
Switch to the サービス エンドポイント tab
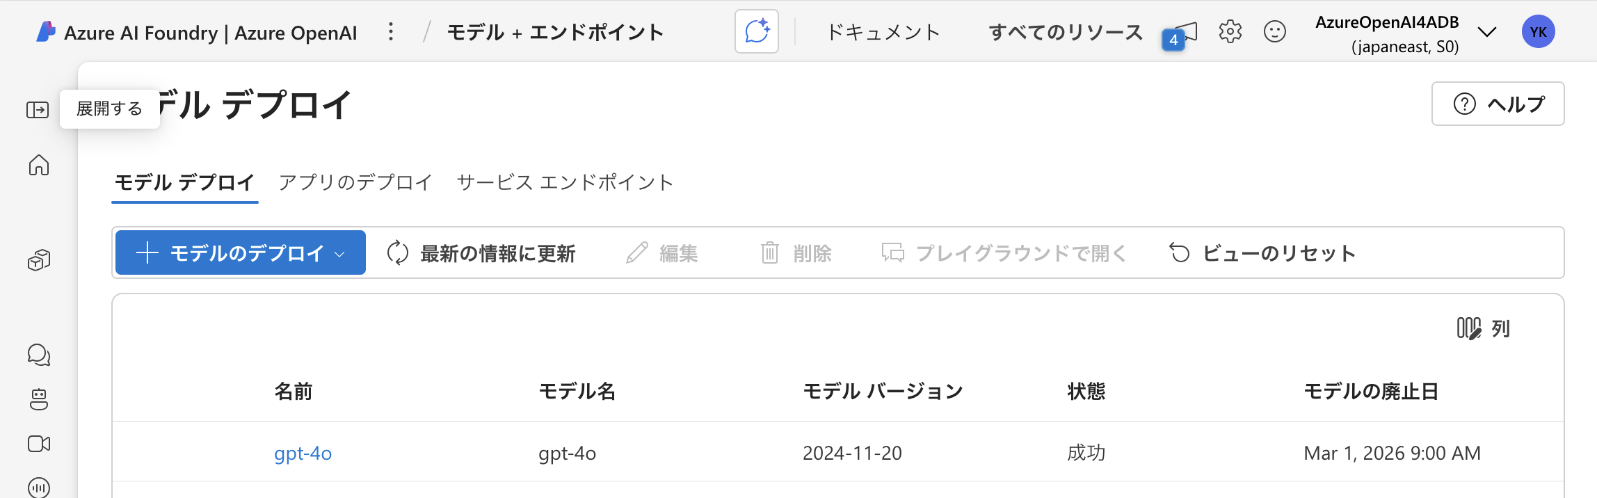564,182
